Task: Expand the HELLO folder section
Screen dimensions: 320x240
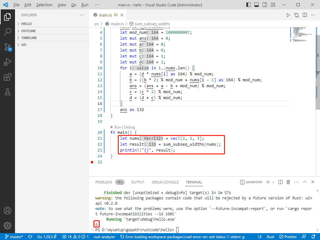Action: [52, 24]
